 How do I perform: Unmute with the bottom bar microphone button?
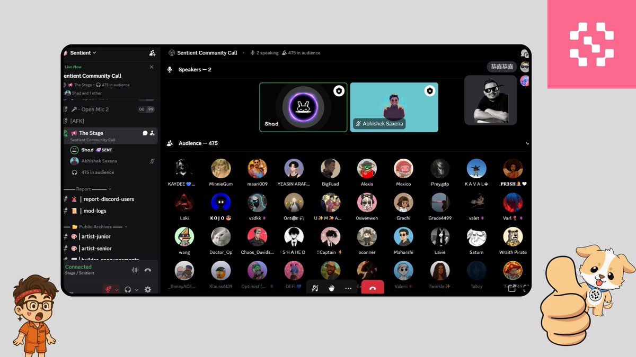[315, 288]
